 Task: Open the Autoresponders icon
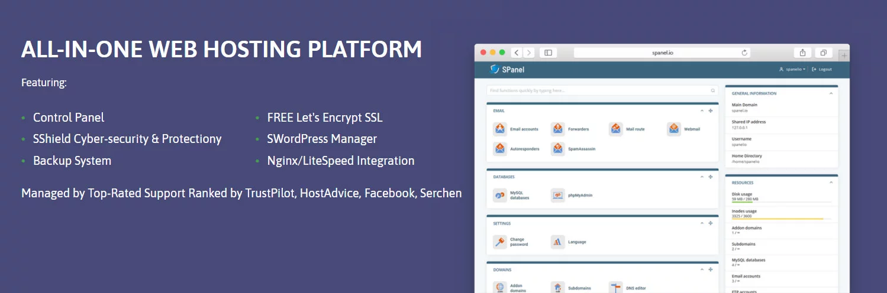pyautogui.click(x=500, y=149)
